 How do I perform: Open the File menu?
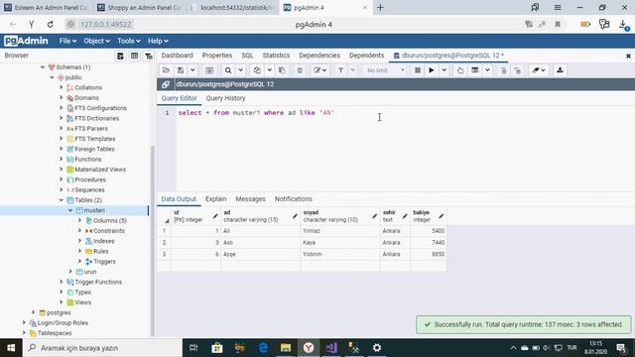point(67,41)
